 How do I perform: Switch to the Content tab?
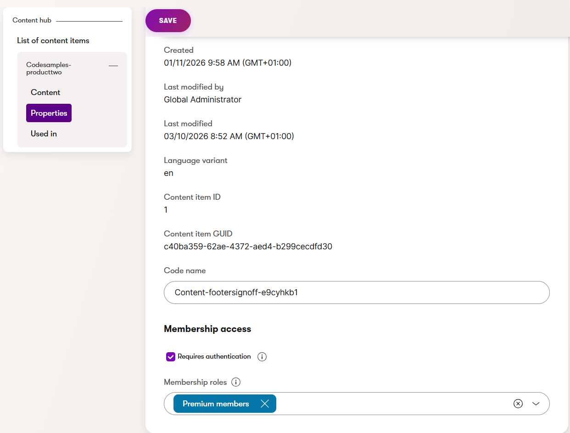coord(45,92)
